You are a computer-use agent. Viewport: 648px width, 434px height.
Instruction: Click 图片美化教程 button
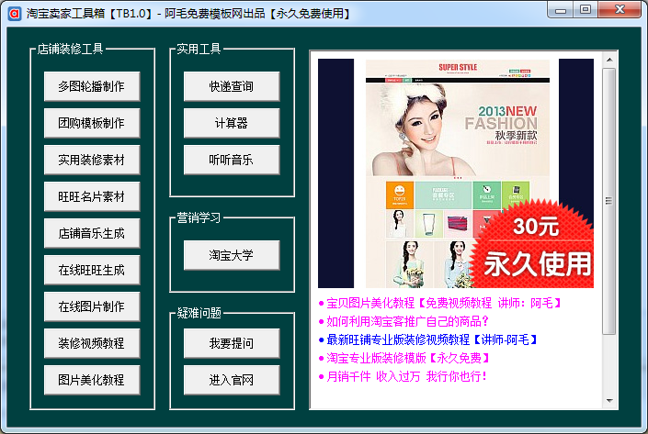pyautogui.click(x=92, y=380)
